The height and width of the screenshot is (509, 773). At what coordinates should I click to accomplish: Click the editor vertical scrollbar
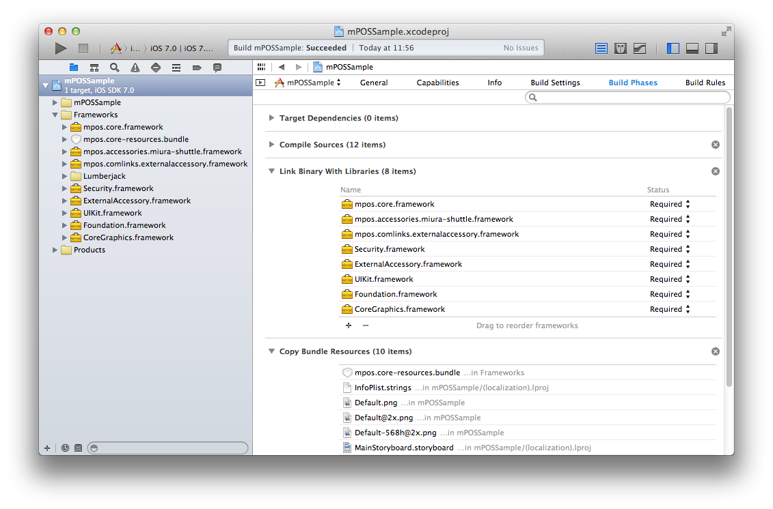point(729,246)
